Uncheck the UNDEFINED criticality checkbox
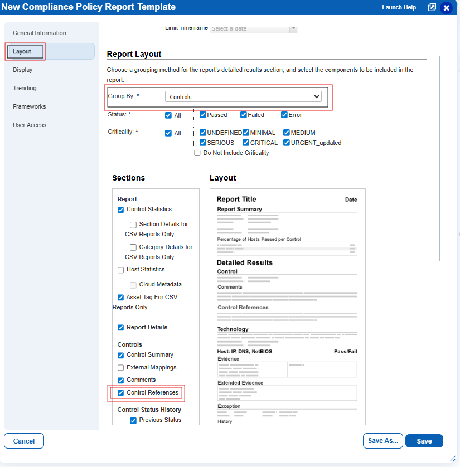Image resolution: width=460 pixels, height=467 pixels. pyautogui.click(x=203, y=133)
